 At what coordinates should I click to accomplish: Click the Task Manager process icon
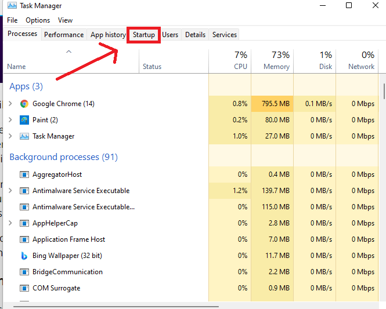(x=24, y=136)
